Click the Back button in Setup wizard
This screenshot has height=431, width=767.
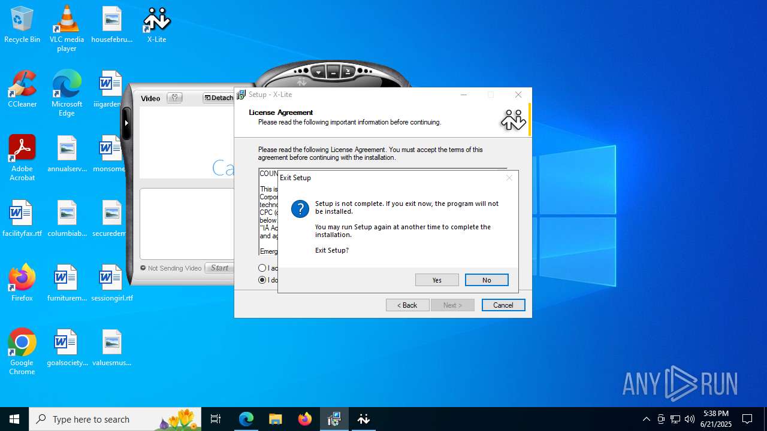tap(407, 305)
